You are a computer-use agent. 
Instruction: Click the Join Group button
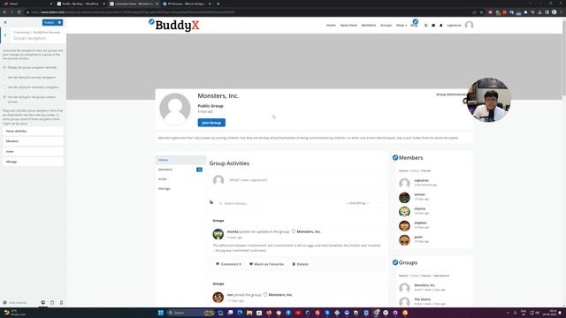pos(211,123)
